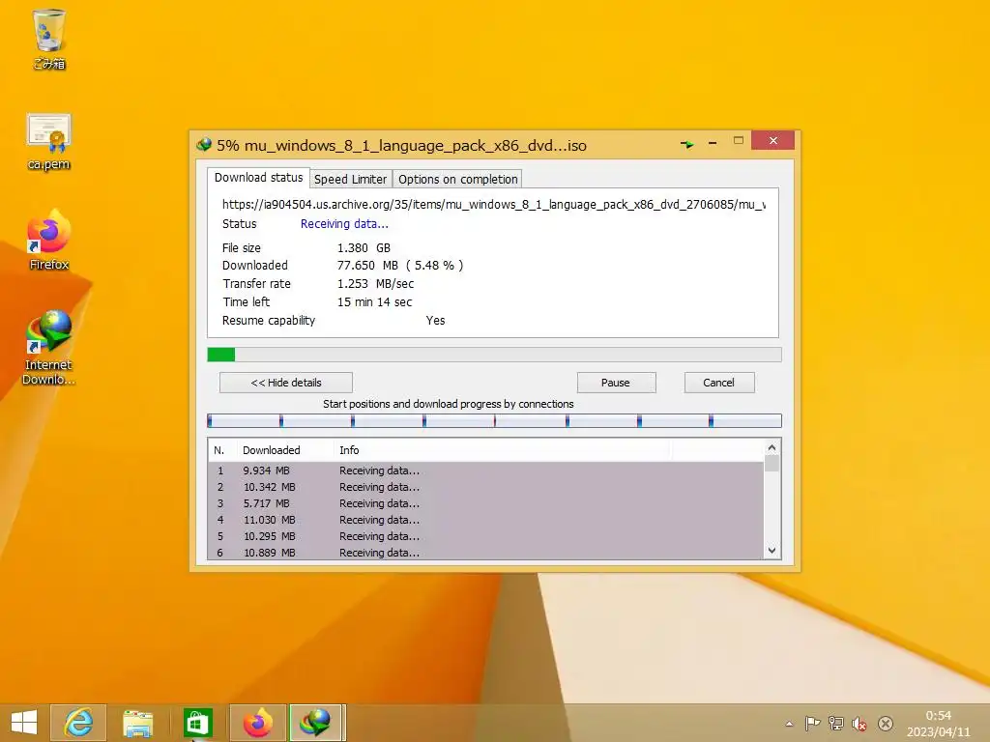Screen dimensions: 990x742
Task: Open Action Center flag icon
Action: pos(812,723)
